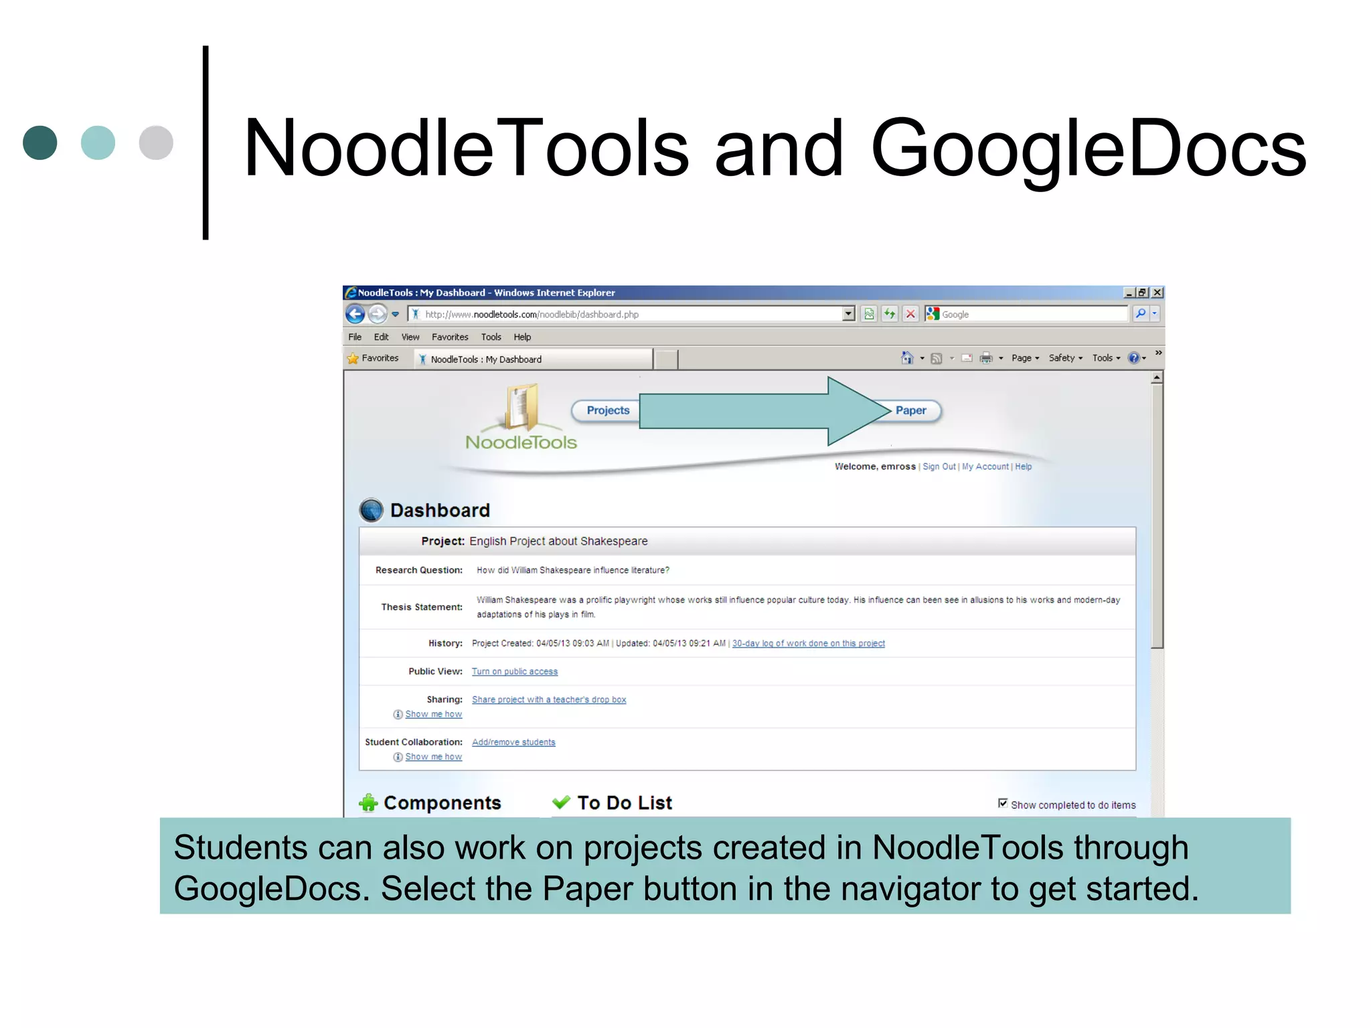Click the Paper navigation button

coord(911,410)
